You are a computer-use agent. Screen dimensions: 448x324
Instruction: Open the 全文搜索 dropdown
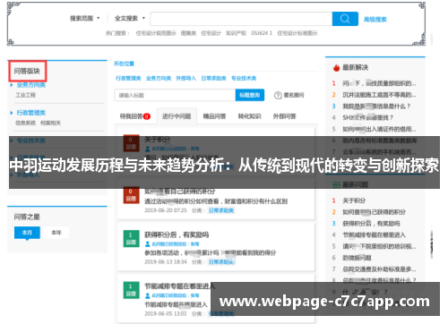130,19
